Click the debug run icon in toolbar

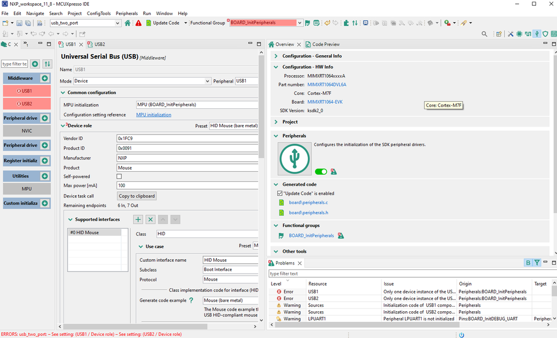pyautogui.click(x=447, y=23)
